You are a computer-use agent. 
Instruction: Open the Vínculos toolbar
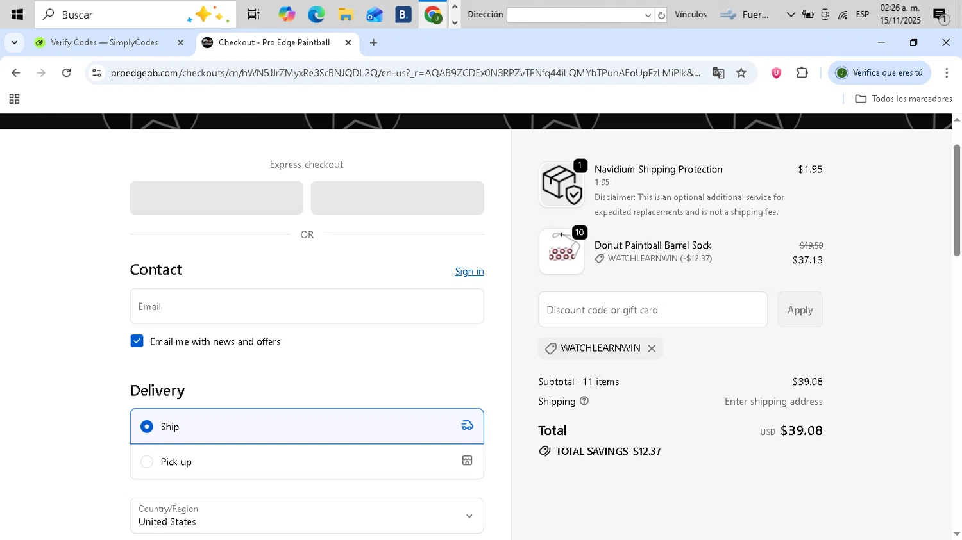[691, 14]
